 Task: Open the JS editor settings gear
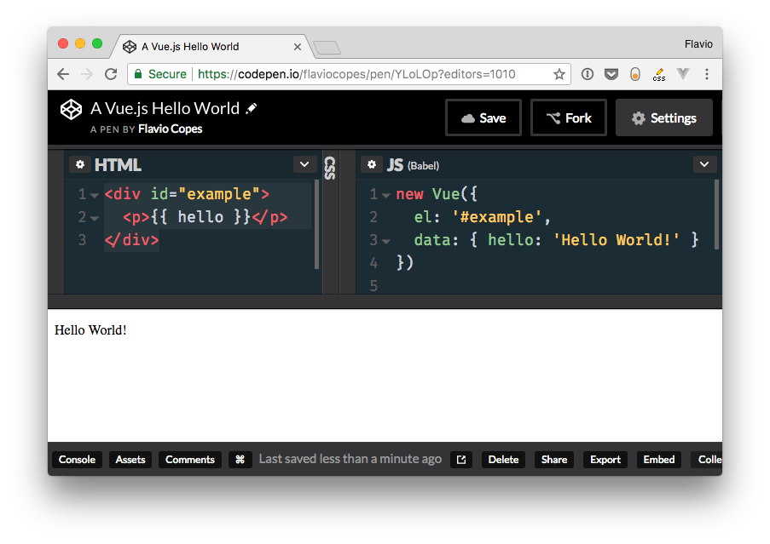pos(371,163)
